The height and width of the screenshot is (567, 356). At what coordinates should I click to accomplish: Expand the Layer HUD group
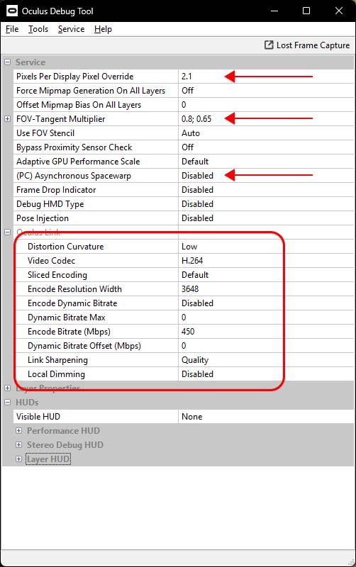pyautogui.click(x=19, y=459)
